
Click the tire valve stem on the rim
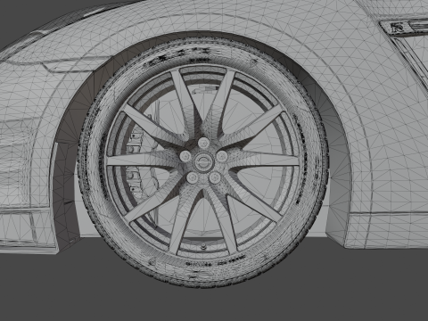pyautogui.click(x=203, y=246)
